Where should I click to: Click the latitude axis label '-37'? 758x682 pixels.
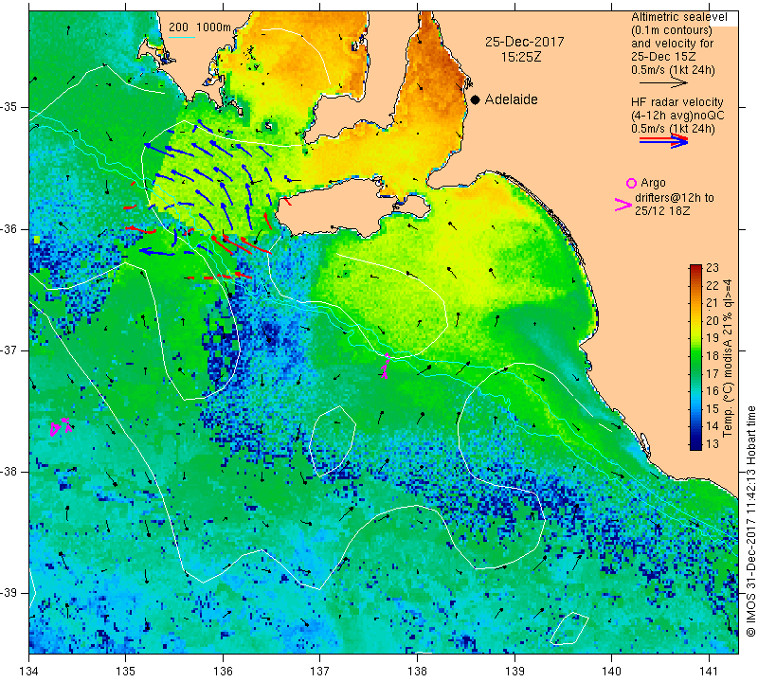click(x=9, y=350)
